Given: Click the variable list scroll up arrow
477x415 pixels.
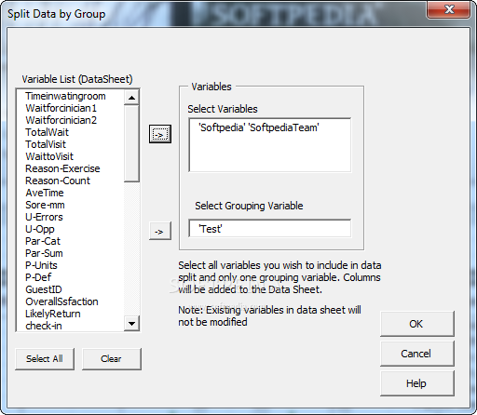Looking at the screenshot, I should point(131,98).
